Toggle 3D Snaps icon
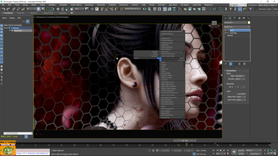This screenshot has width=278, height=156. [102, 9]
